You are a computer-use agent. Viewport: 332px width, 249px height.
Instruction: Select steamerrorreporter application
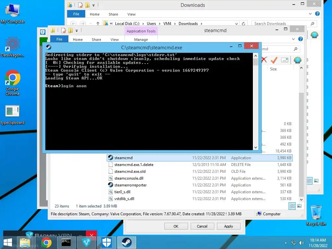[200, 185]
